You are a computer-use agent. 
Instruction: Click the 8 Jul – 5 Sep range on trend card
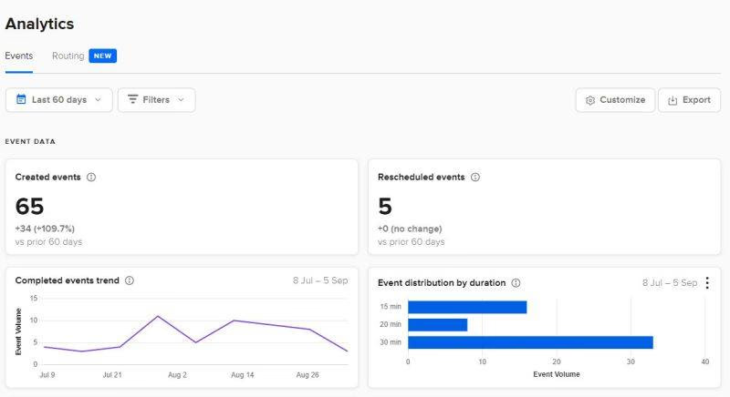coord(320,280)
